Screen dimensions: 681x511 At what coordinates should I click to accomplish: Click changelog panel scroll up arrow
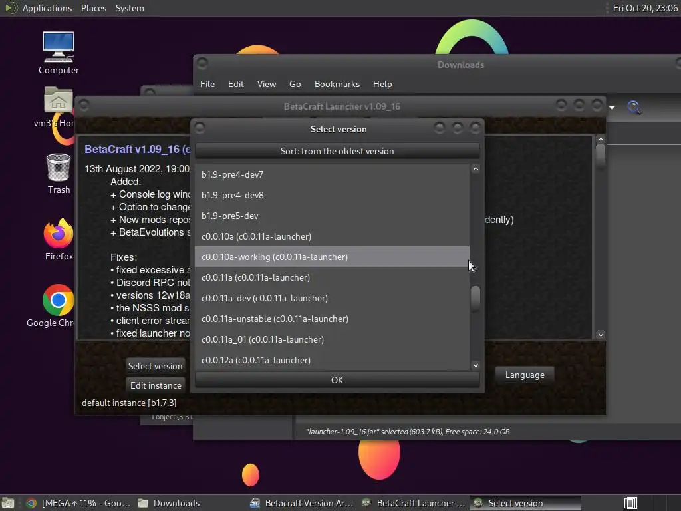click(601, 140)
